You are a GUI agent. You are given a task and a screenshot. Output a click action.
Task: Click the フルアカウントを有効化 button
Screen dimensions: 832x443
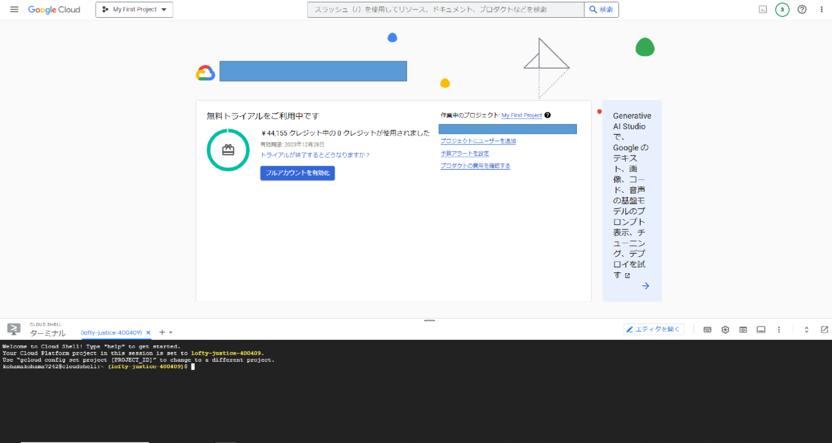tap(298, 173)
